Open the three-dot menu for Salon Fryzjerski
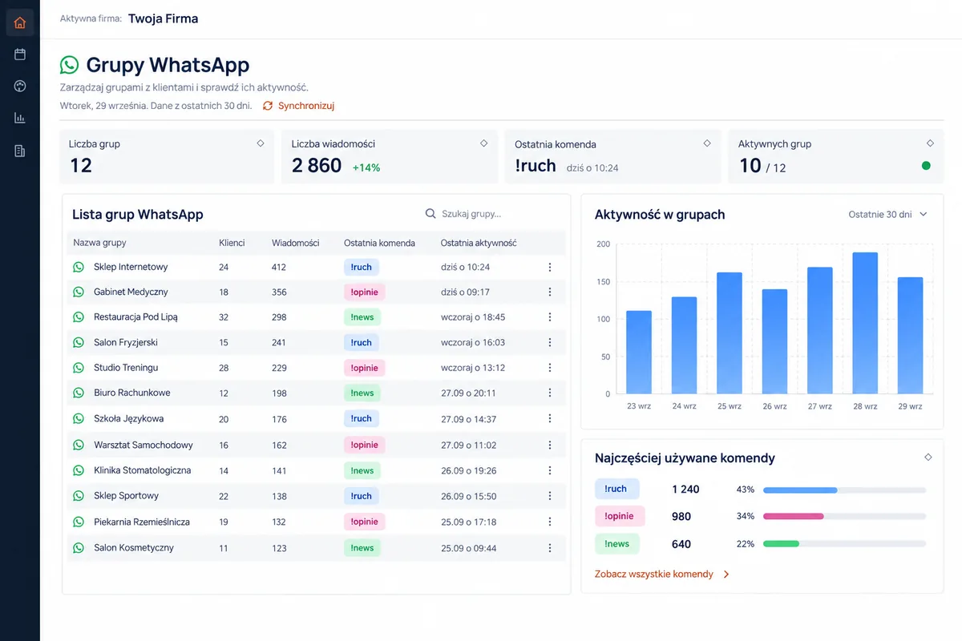962x641 pixels. point(550,342)
